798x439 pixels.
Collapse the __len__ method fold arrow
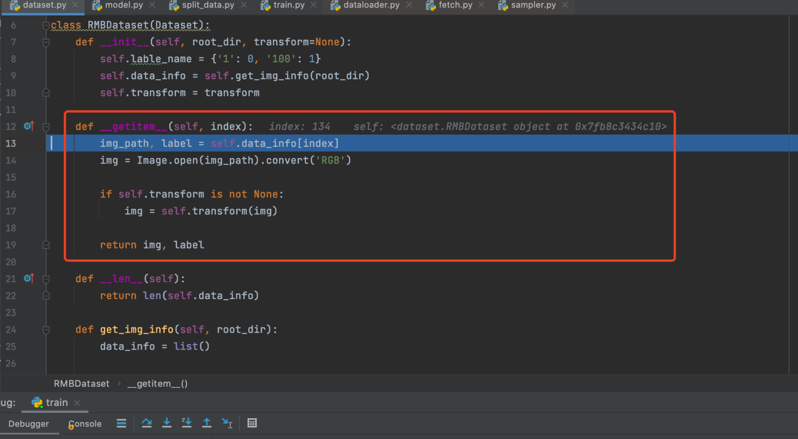pos(46,278)
